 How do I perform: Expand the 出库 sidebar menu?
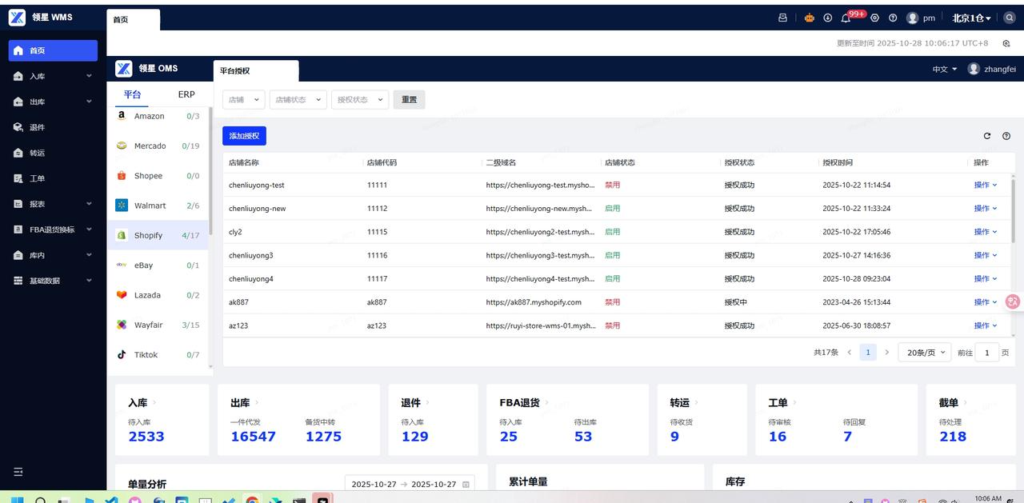point(53,102)
